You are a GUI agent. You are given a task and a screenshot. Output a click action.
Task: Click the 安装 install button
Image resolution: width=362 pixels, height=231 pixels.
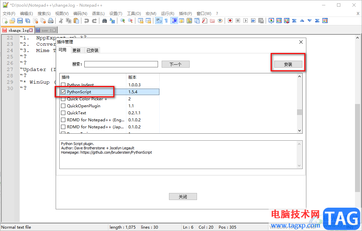(288, 64)
